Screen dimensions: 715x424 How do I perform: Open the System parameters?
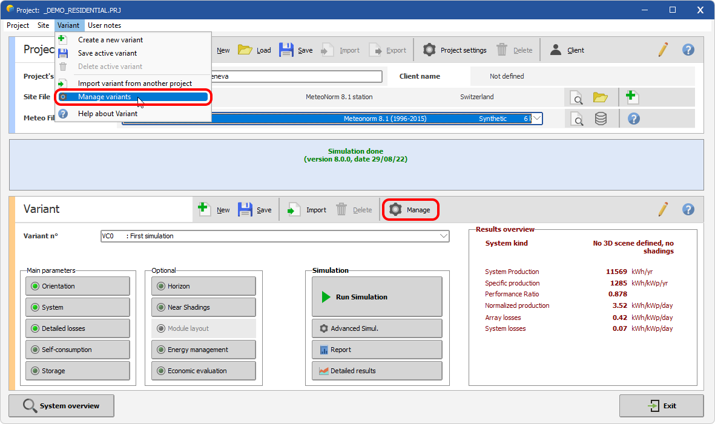click(77, 307)
